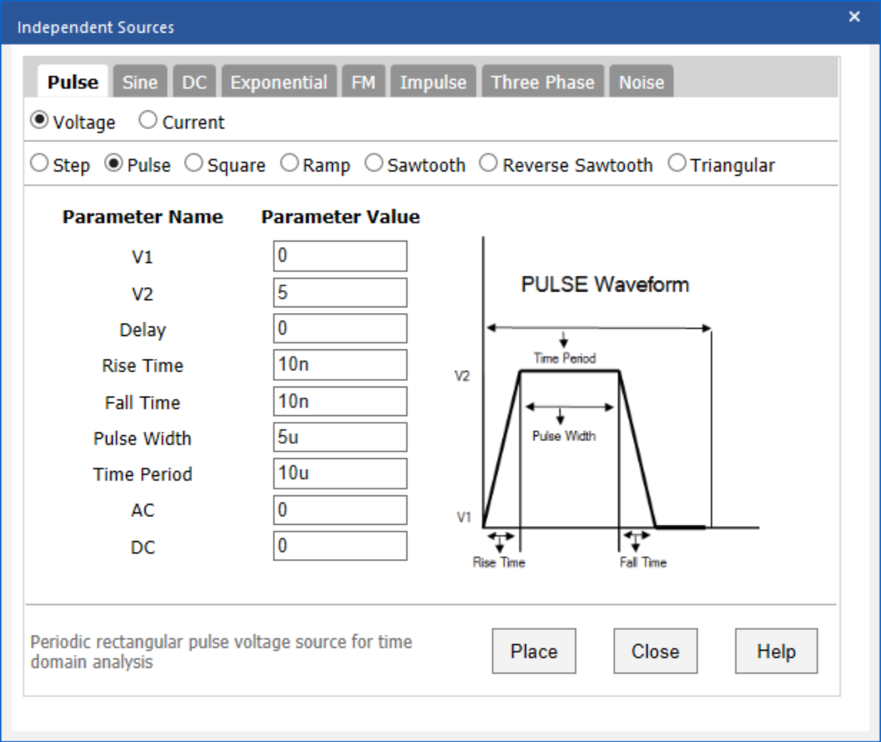Focus the AC value field
Screen dimensions: 881x742
point(340,510)
